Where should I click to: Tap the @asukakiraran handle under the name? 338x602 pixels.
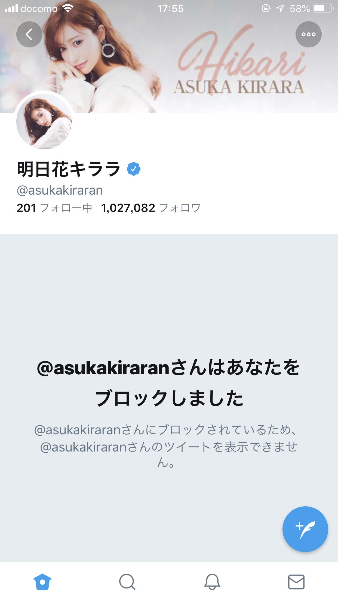pos(60,190)
